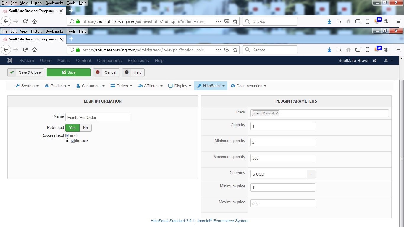This screenshot has width=404, height=227.
Task: Click the Maximum price input field
Action: 283,203
